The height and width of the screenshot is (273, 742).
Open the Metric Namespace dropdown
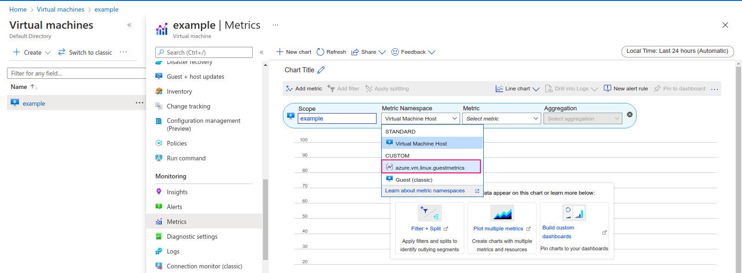[x=421, y=119]
